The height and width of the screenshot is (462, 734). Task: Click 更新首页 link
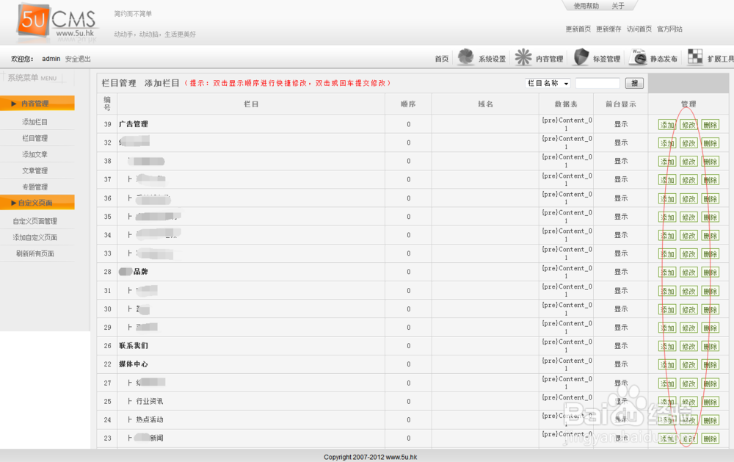pyautogui.click(x=578, y=29)
